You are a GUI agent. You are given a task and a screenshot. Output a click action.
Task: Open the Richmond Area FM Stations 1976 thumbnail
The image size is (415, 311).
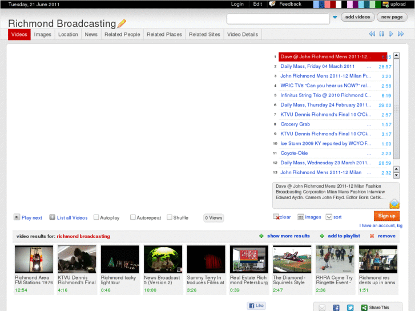click(34, 259)
